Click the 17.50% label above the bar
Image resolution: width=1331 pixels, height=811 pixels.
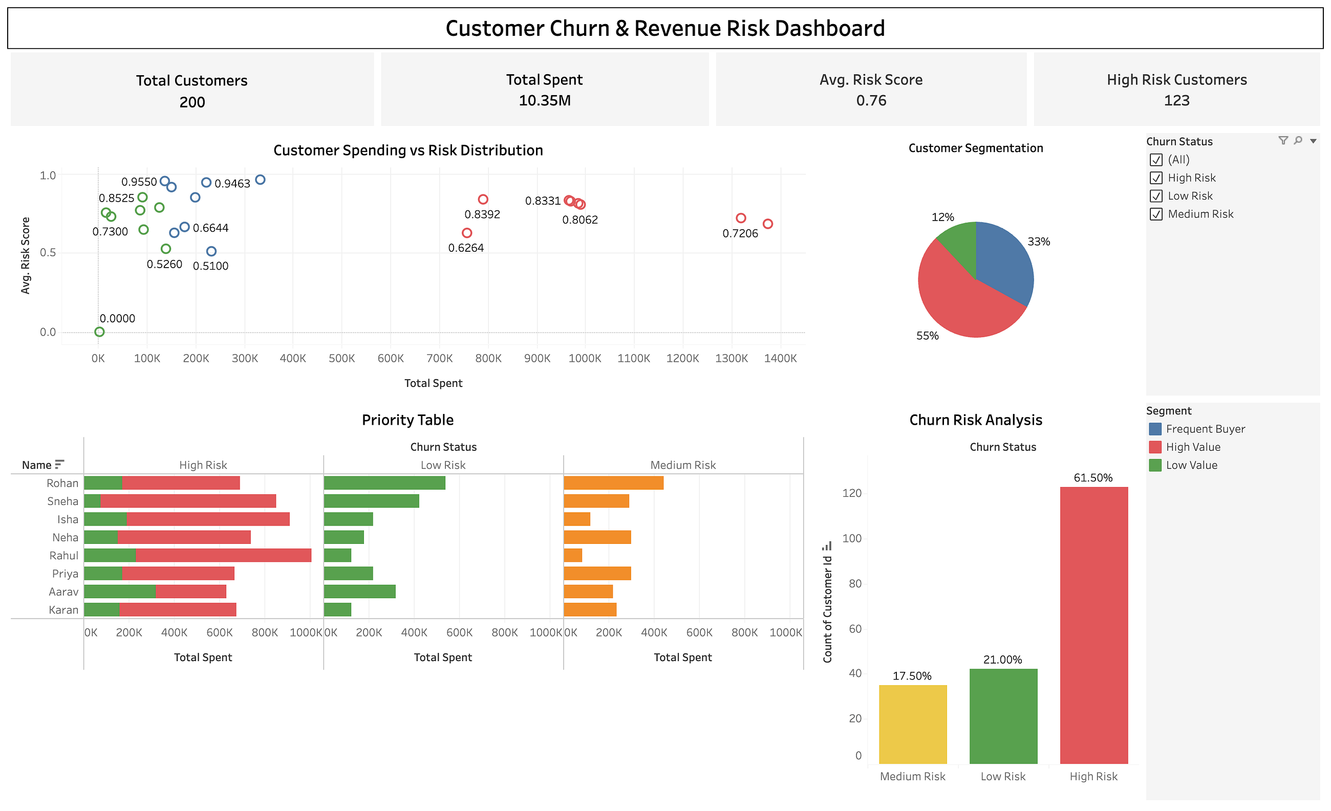point(912,676)
